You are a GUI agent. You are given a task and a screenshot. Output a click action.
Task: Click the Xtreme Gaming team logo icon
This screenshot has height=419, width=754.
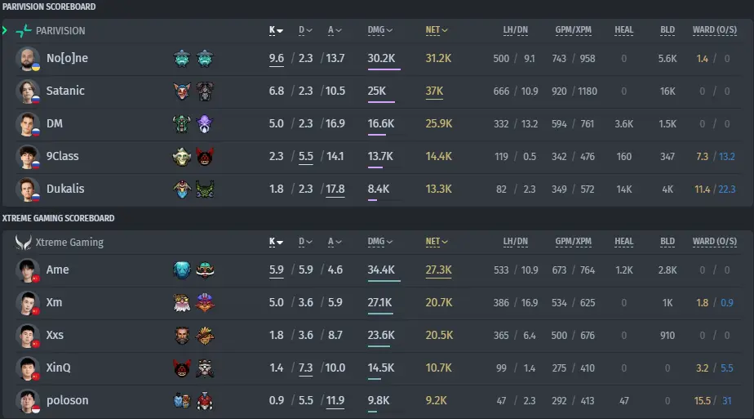[23, 242]
